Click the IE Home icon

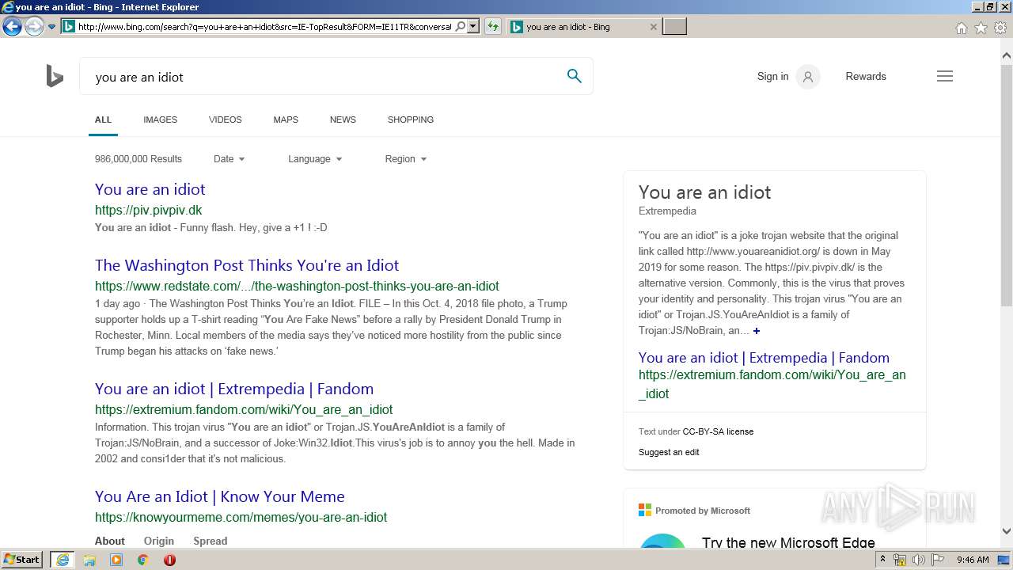pos(961,28)
